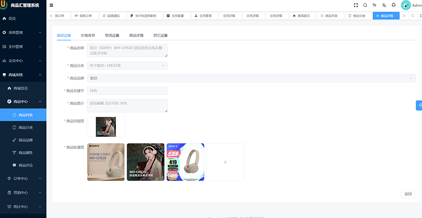Open 商城首页 in the sidebar
This screenshot has width=422, height=218.
[x=23, y=88]
